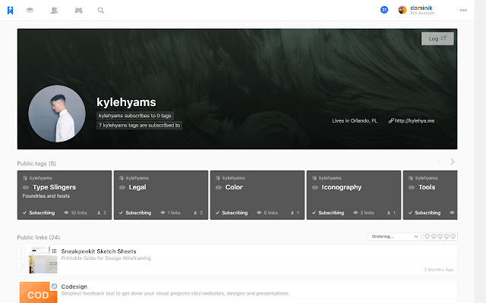Open the blue notifications badge
The height and width of the screenshot is (303, 486).
tap(384, 10)
